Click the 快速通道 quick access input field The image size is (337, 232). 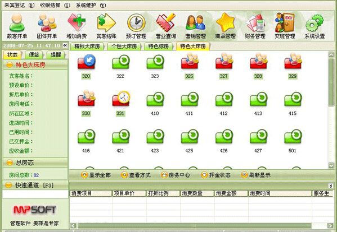tap(35, 194)
